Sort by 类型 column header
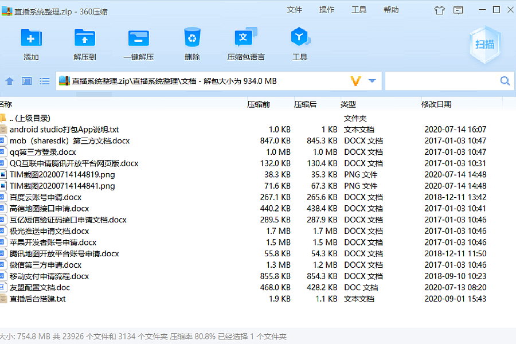516x344 pixels. pyautogui.click(x=348, y=104)
